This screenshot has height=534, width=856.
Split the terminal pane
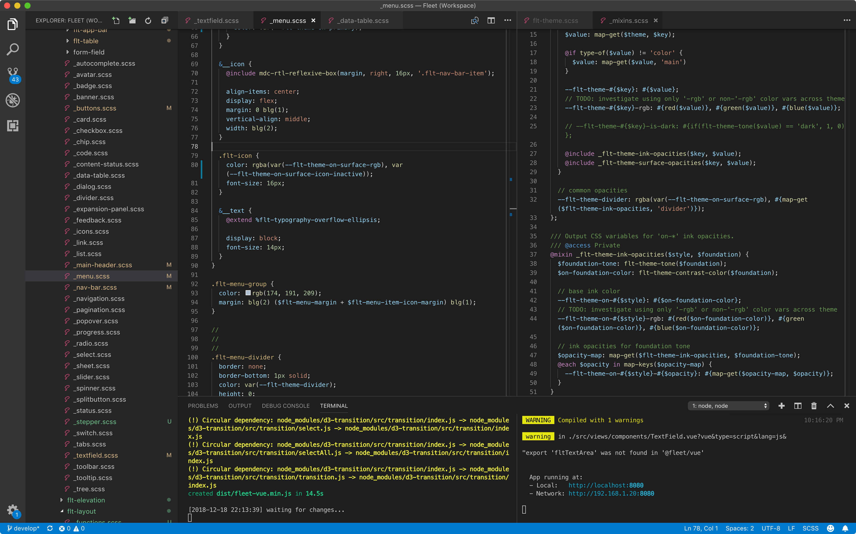pyautogui.click(x=798, y=406)
